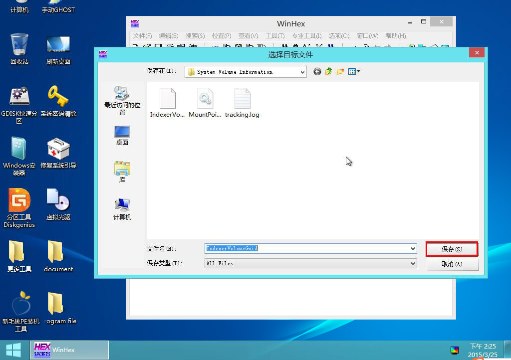
Task: Create a new folder in dialog
Action: pos(340,71)
